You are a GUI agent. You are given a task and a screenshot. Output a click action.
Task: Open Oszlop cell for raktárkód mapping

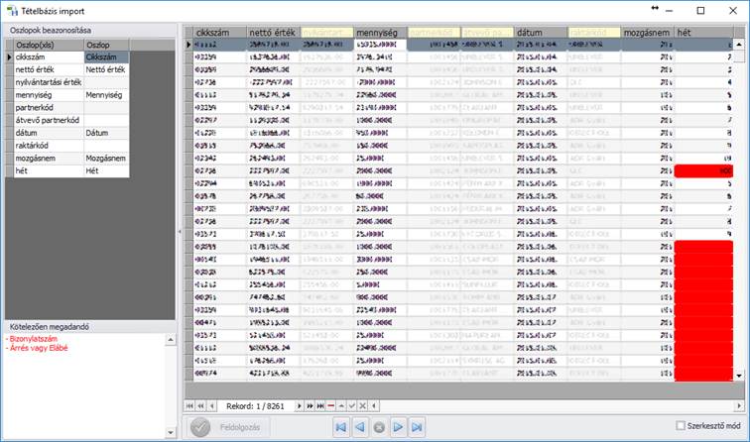[105, 145]
